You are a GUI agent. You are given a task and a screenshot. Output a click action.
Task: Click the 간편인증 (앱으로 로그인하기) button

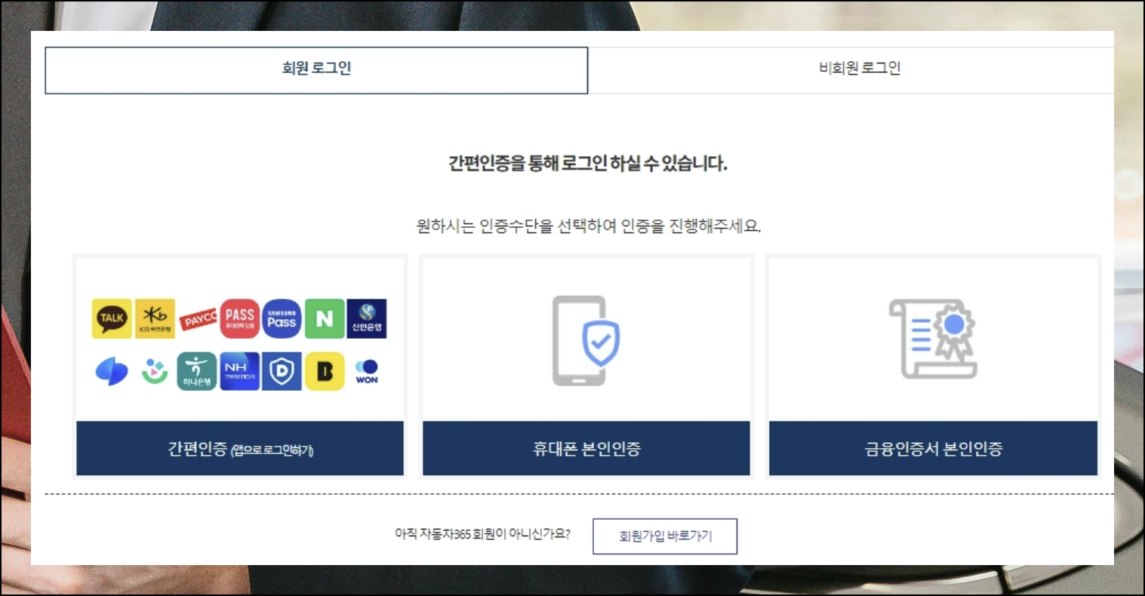click(x=240, y=448)
